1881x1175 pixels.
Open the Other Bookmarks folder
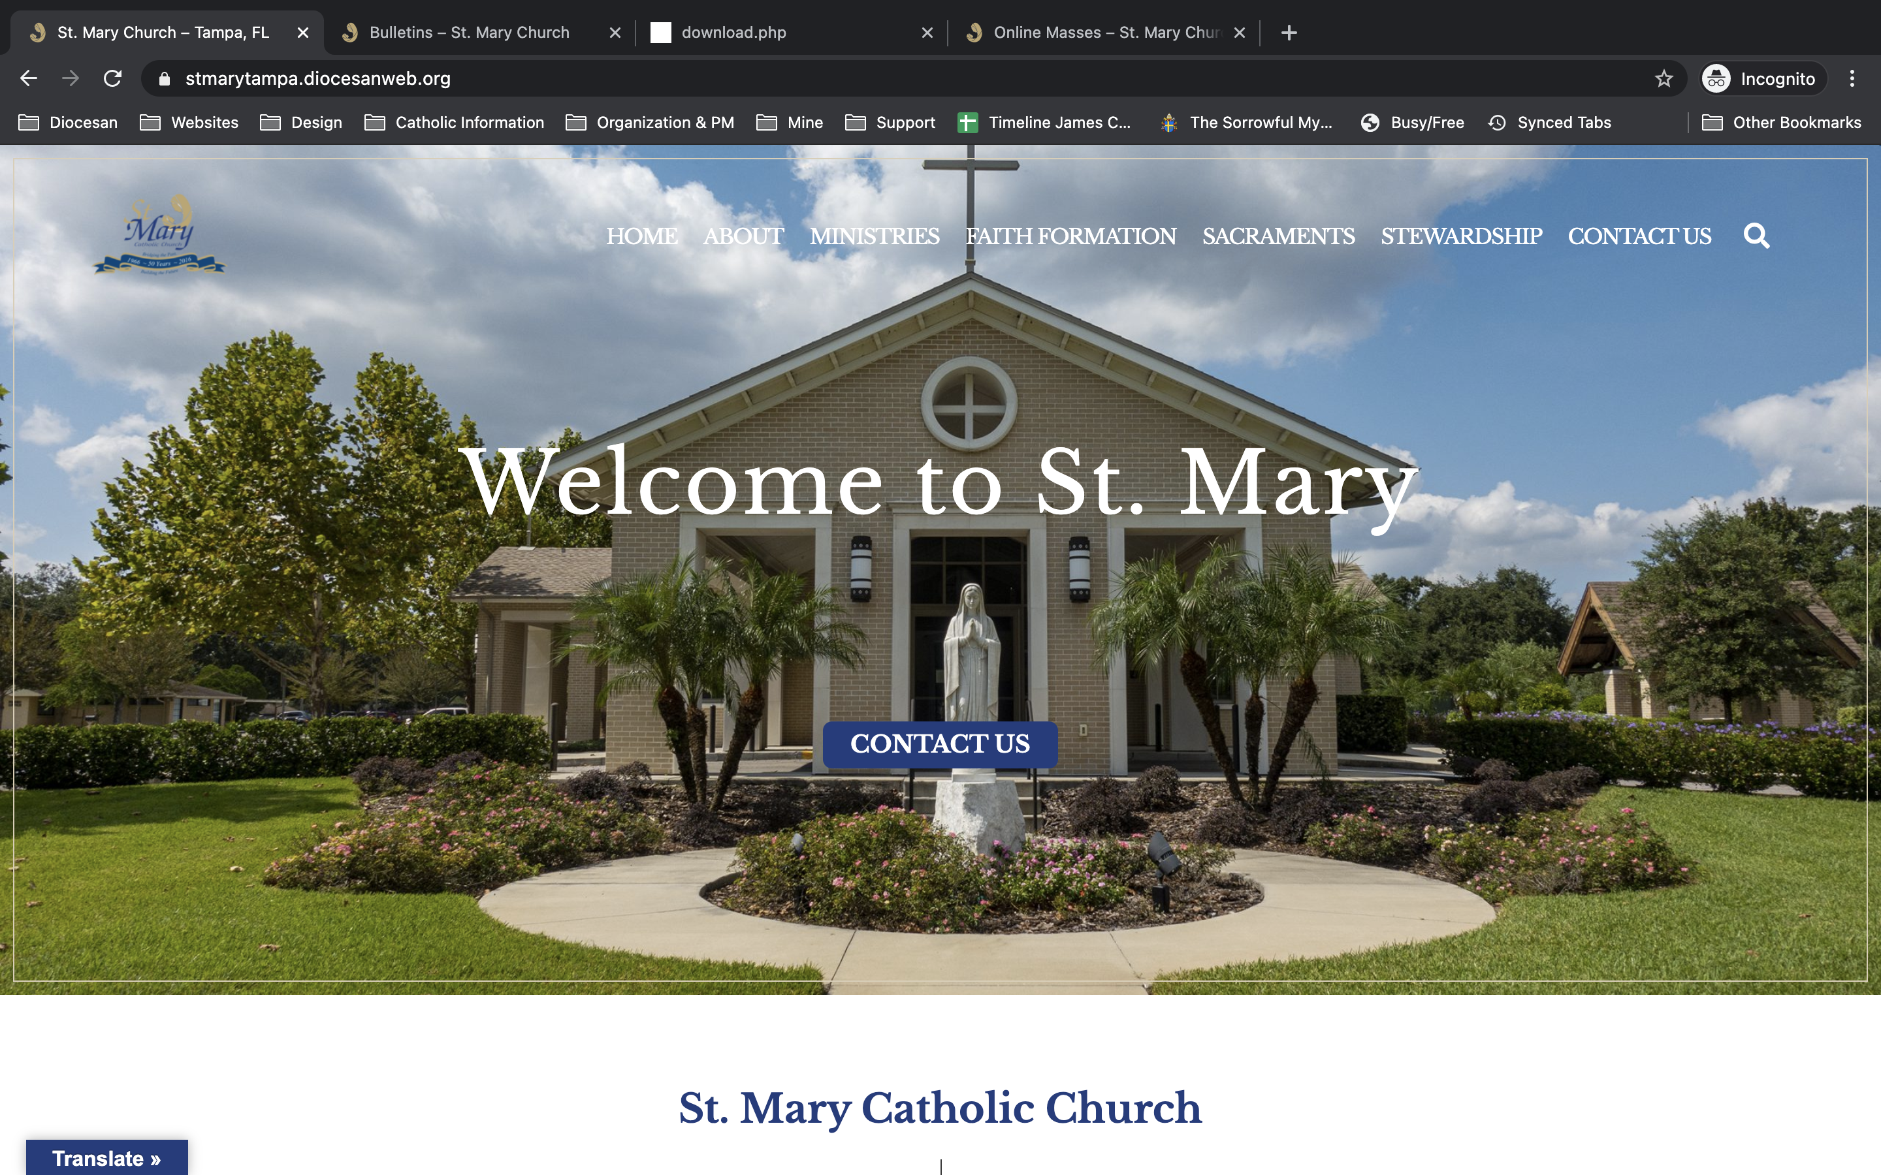click(x=1782, y=122)
